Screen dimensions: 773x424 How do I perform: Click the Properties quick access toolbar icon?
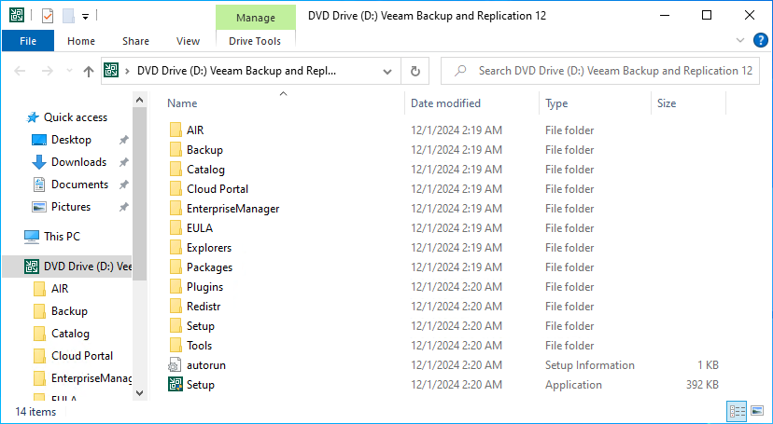pyautogui.click(x=48, y=16)
